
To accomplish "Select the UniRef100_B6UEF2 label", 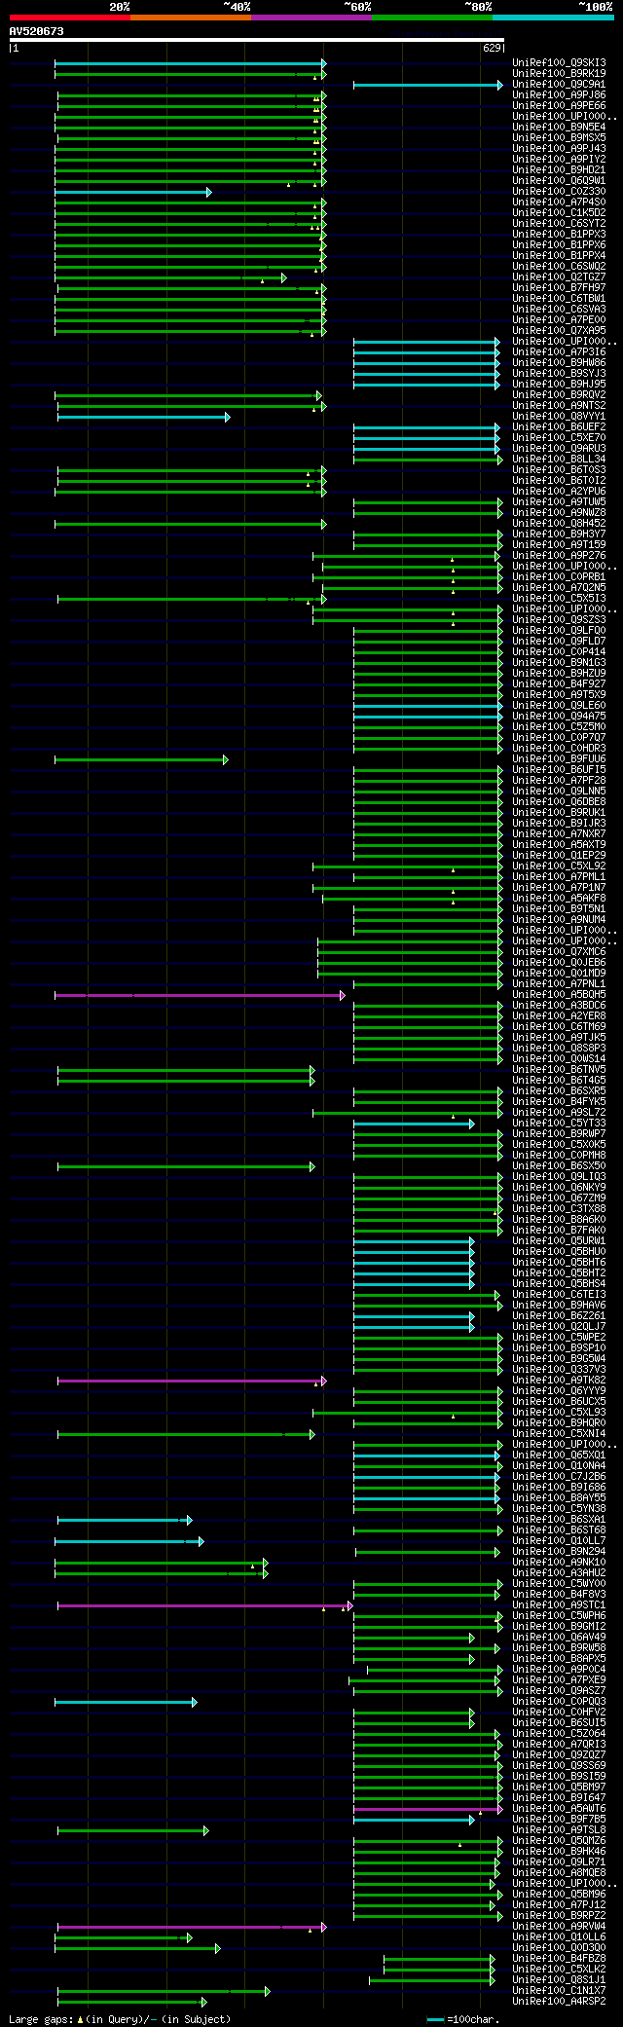I will 559,427.
